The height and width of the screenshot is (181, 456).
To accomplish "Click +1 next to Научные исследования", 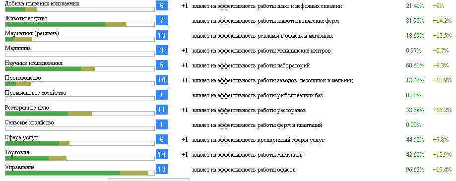I will (x=185, y=65).
